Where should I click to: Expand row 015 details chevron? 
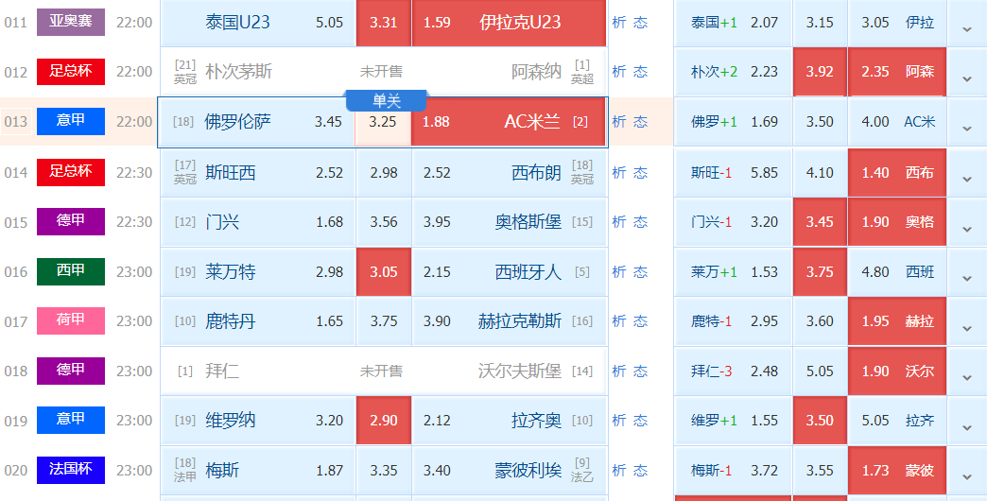pyautogui.click(x=967, y=229)
